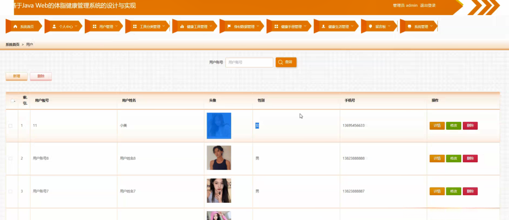Click the flag icon beside 身材数据管理
Image resolution: width=509 pixels, height=220 pixels.
(229, 26)
